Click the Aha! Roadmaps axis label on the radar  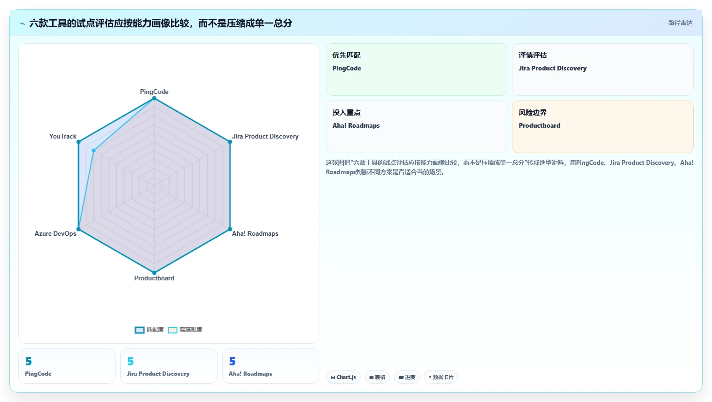255,233
